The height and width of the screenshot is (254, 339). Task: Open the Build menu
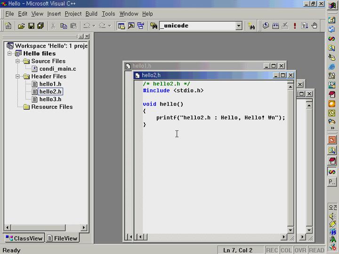(x=91, y=14)
